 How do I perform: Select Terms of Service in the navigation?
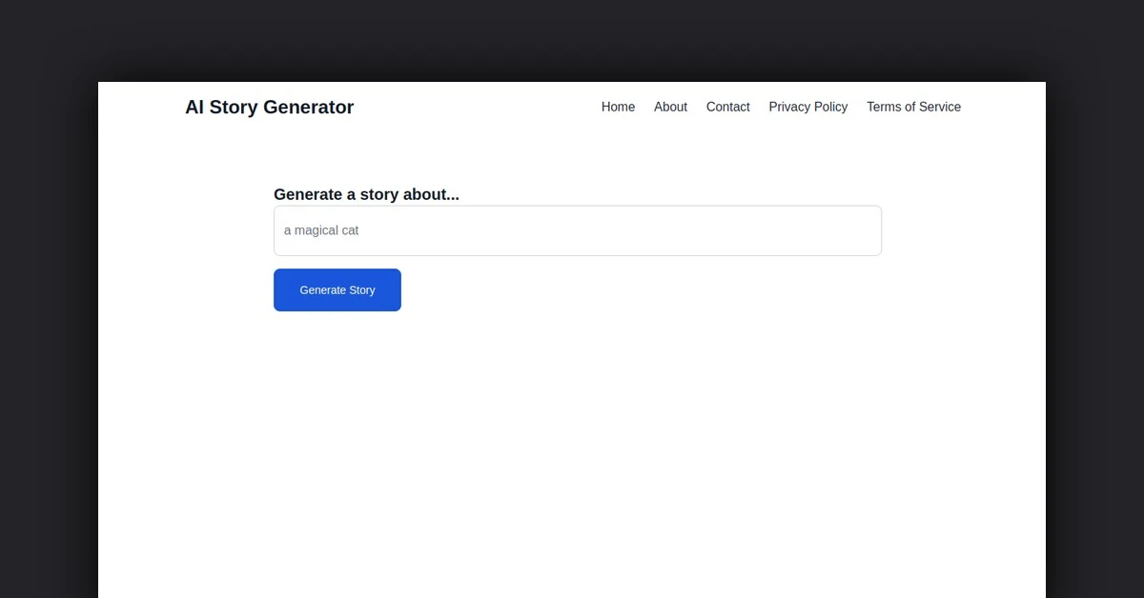point(913,107)
